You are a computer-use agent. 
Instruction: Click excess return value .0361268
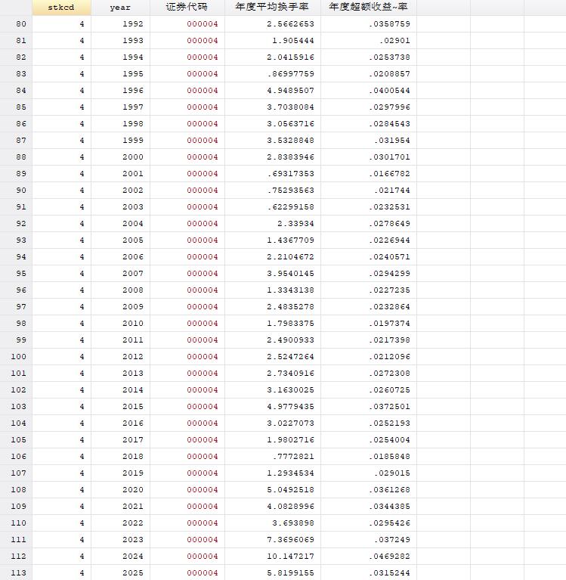pos(369,490)
